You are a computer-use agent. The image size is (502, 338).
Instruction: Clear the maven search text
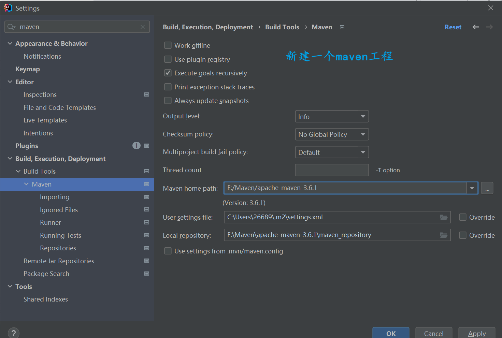[x=143, y=27]
